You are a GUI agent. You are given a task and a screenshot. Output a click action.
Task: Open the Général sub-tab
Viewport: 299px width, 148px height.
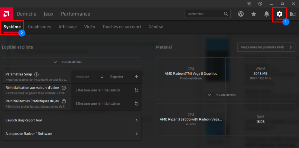pyautogui.click(x=156, y=27)
